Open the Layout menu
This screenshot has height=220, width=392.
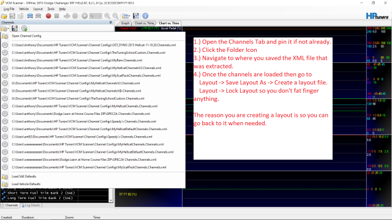[38, 9]
